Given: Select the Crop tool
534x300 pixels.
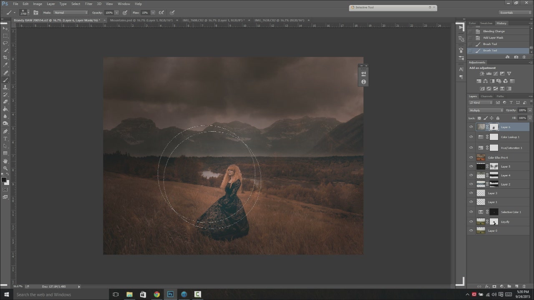Looking at the screenshot, I should coord(5,57).
